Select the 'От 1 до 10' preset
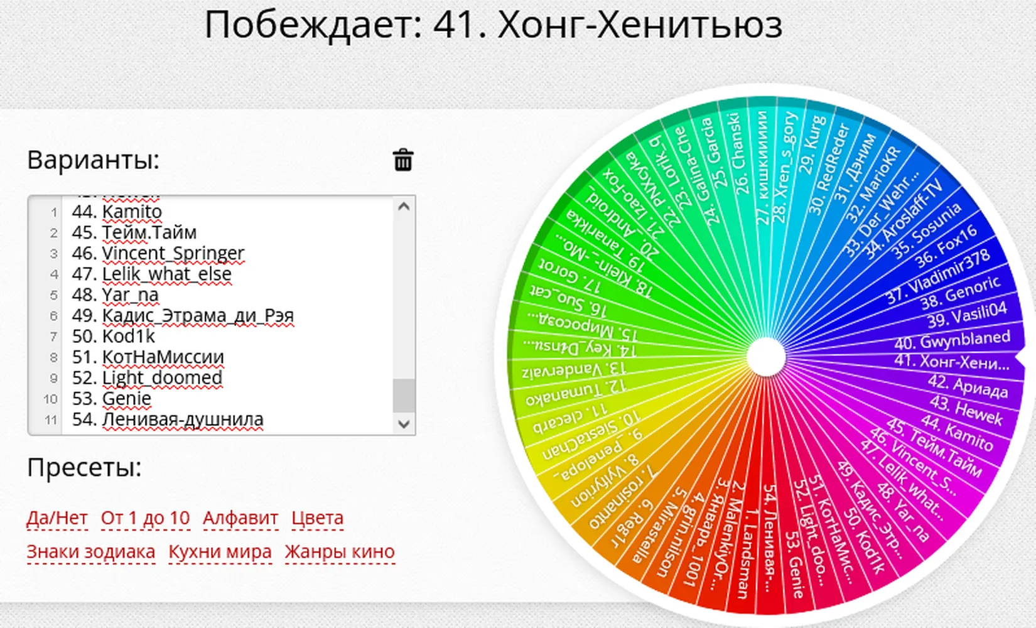This screenshot has width=1036, height=628. click(x=145, y=518)
